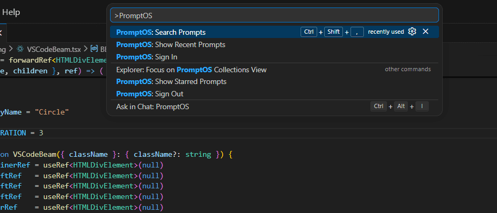The image size is (497, 213).
Task: Select PromptOS: Show Recent Prompts
Action: click(x=274, y=44)
